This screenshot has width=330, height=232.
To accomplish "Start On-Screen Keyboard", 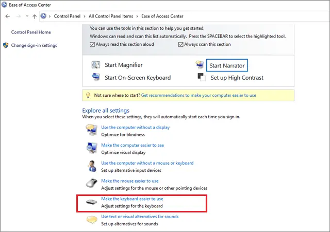I will [x=138, y=78].
